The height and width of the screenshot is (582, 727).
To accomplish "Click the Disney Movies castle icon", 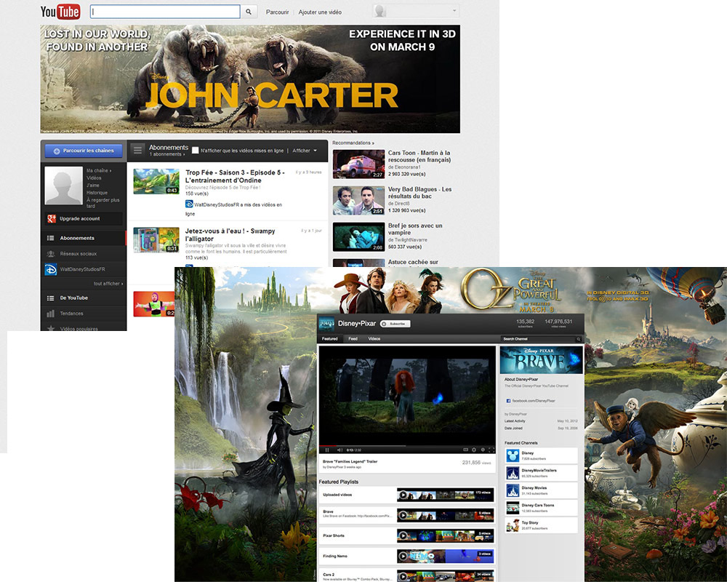I will coord(513,490).
